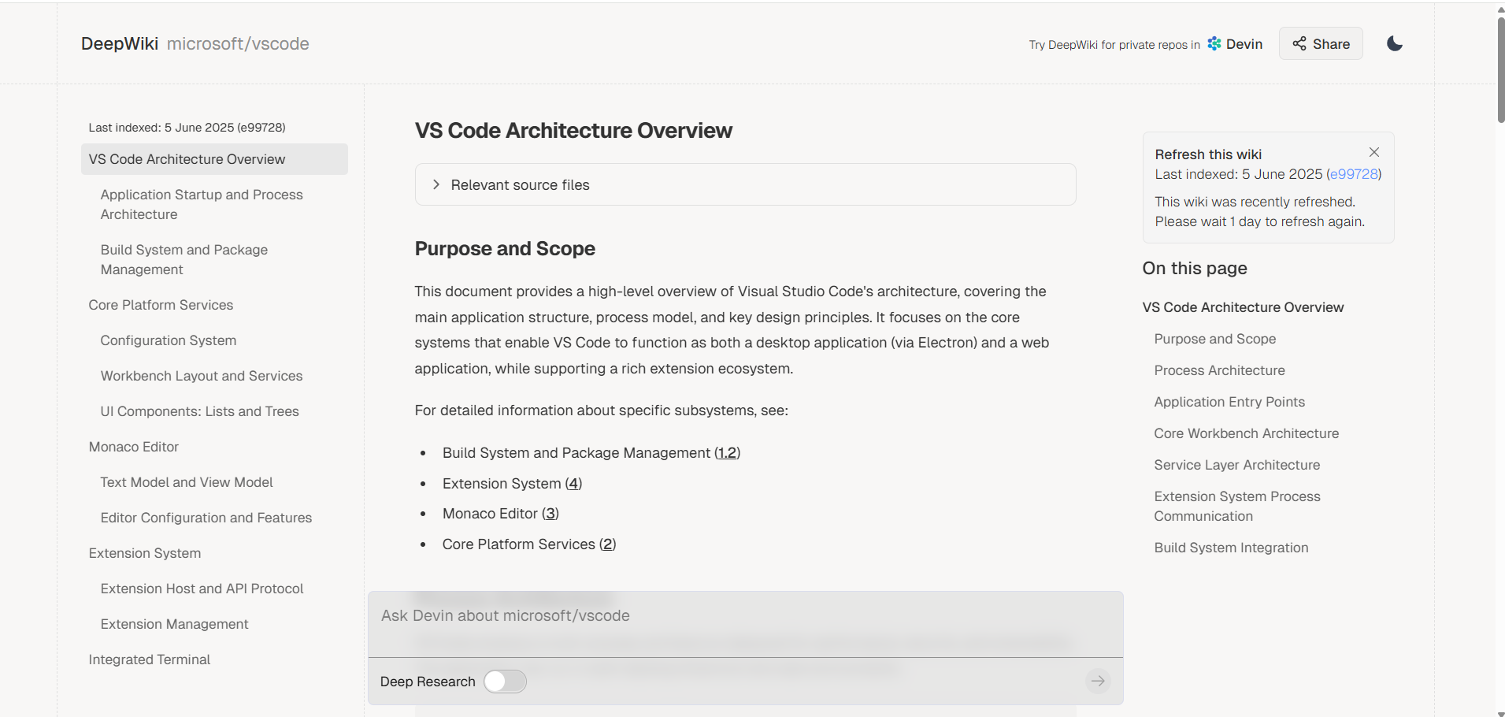Jump to Process Architecture section
Image resolution: width=1505 pixels, height=717 pixels.
coord(1219,370)
